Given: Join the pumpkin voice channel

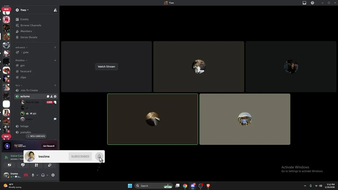Looking at the screenshot, I should (x=36, y=132).
